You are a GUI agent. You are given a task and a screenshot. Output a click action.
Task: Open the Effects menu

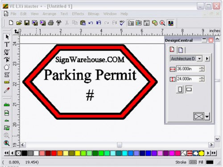(x=78, y=14)
